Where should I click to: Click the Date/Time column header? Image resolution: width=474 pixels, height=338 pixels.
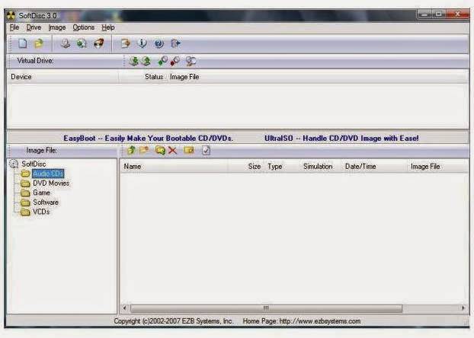pyautogui.click(x=358, y=166)
